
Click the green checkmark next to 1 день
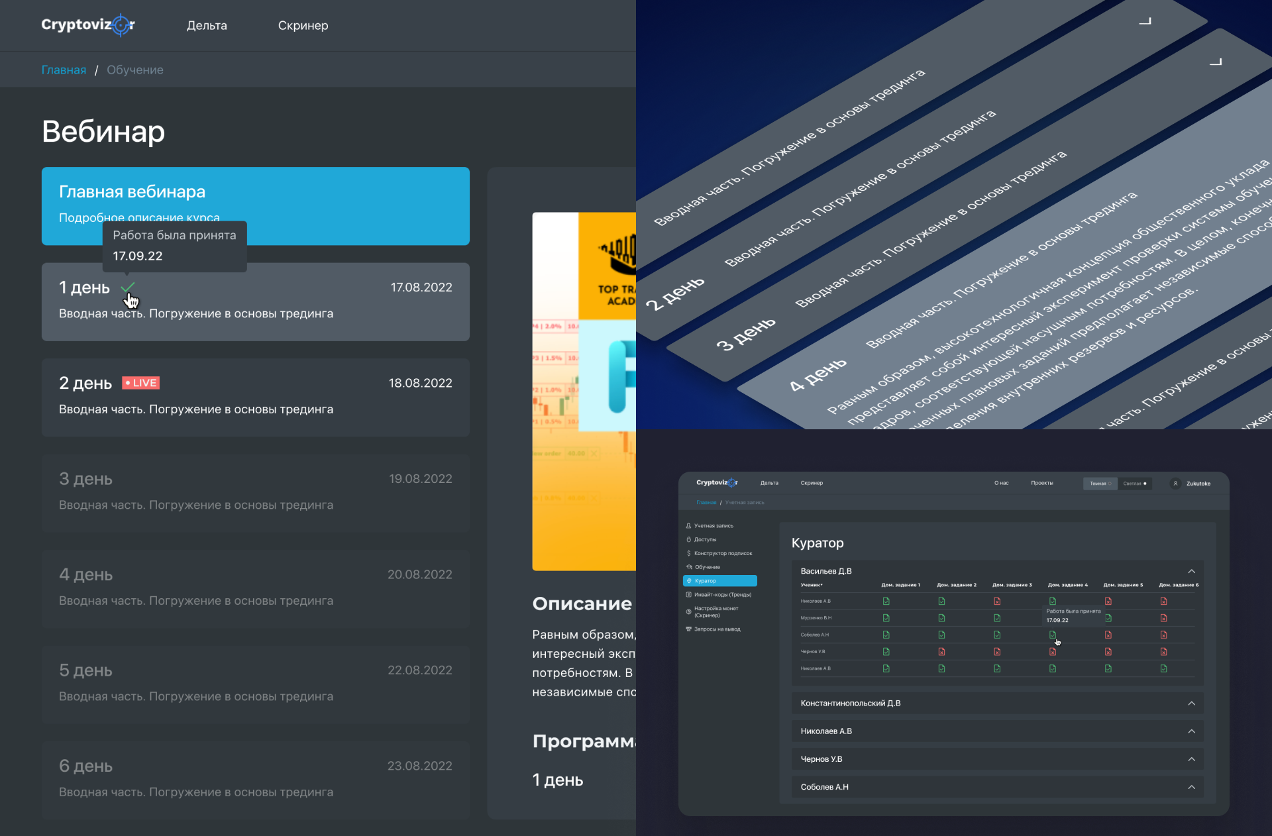(x=128, y=287)
